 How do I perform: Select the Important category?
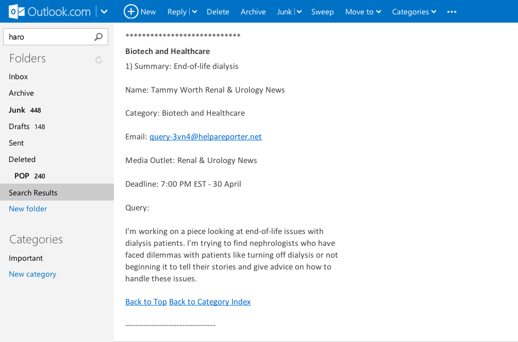26,258
